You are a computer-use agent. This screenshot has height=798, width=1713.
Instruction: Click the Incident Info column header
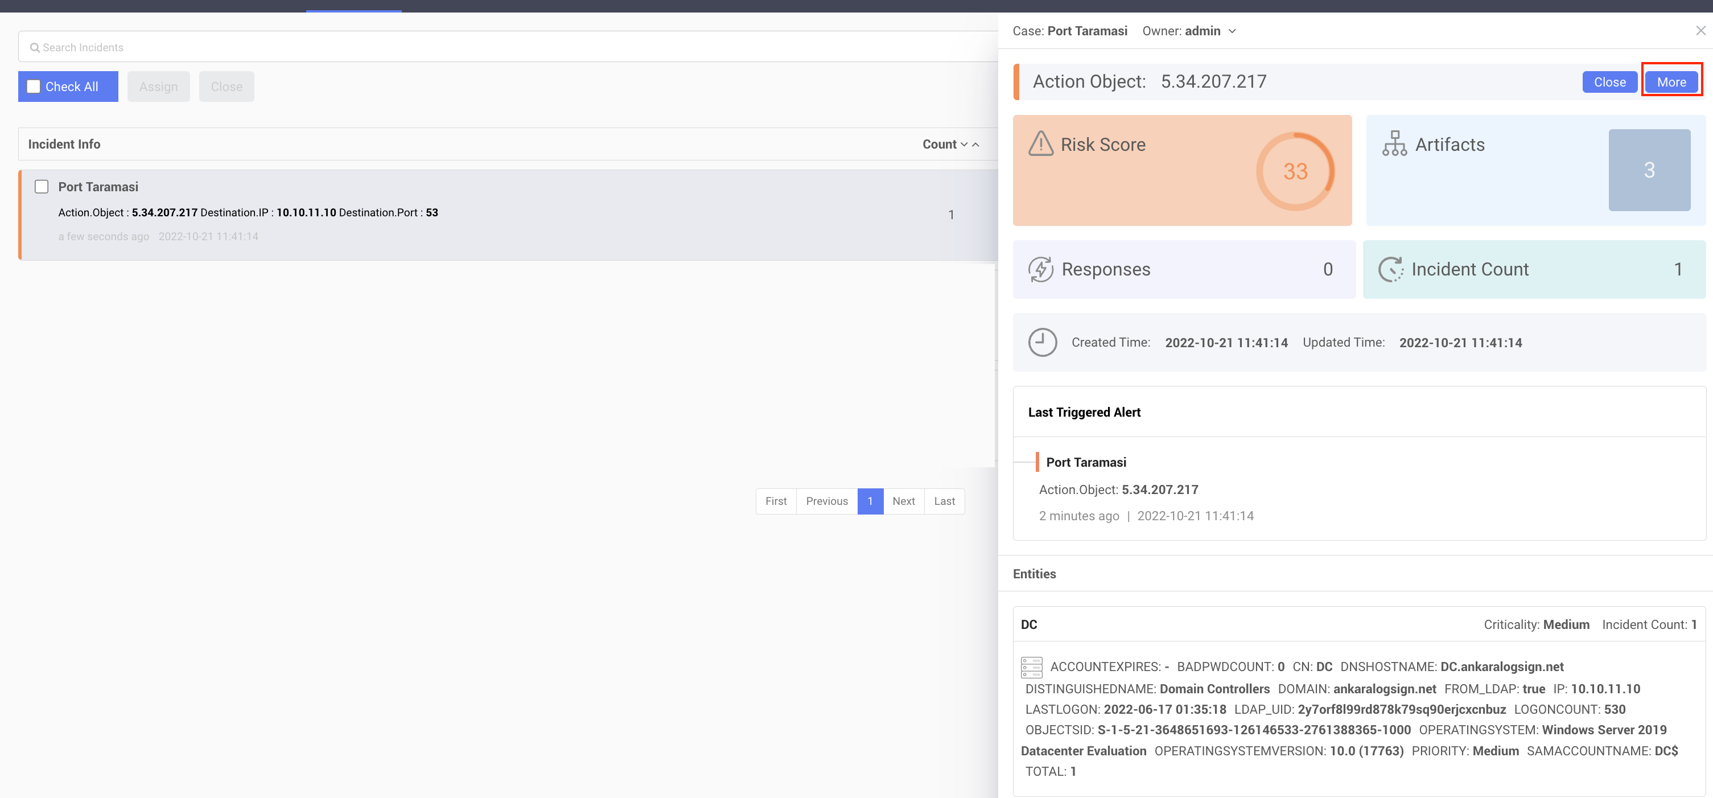[64, 145]
